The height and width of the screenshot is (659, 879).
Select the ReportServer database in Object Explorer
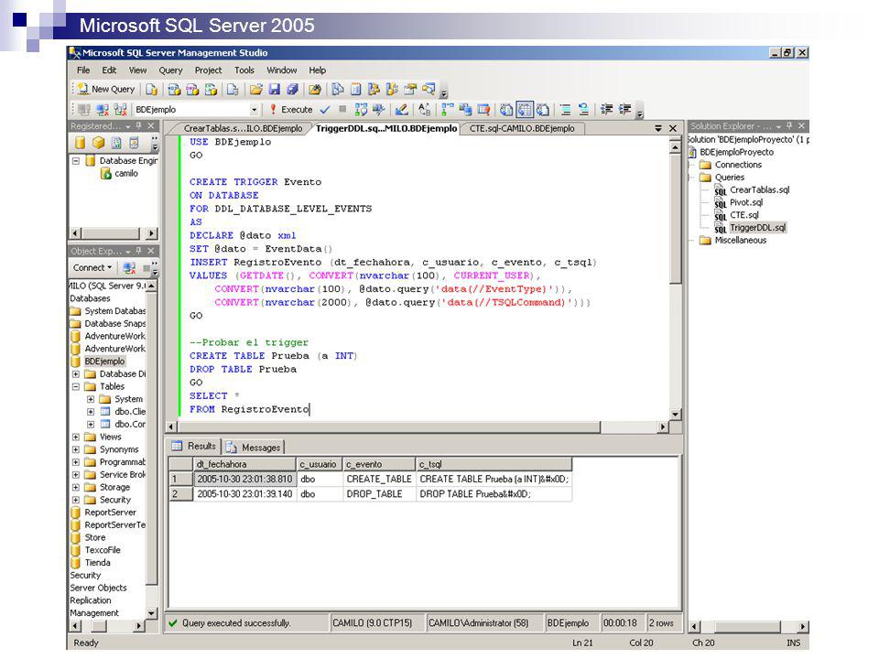click(110, 513)
